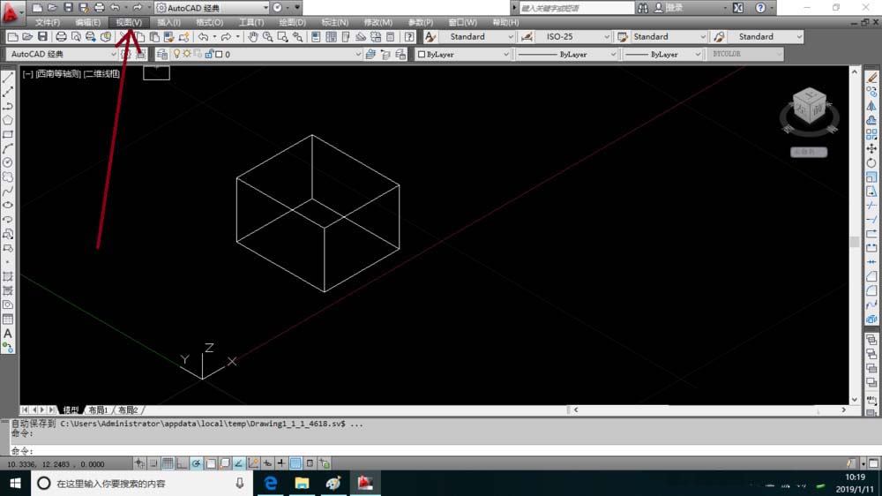Open the 插入(I) menu
882x496 pixels.
coord(168,22)
